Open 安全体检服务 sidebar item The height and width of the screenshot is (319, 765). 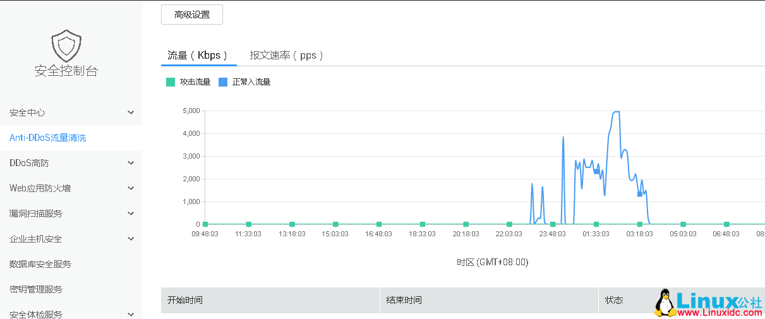click(71, 311)
